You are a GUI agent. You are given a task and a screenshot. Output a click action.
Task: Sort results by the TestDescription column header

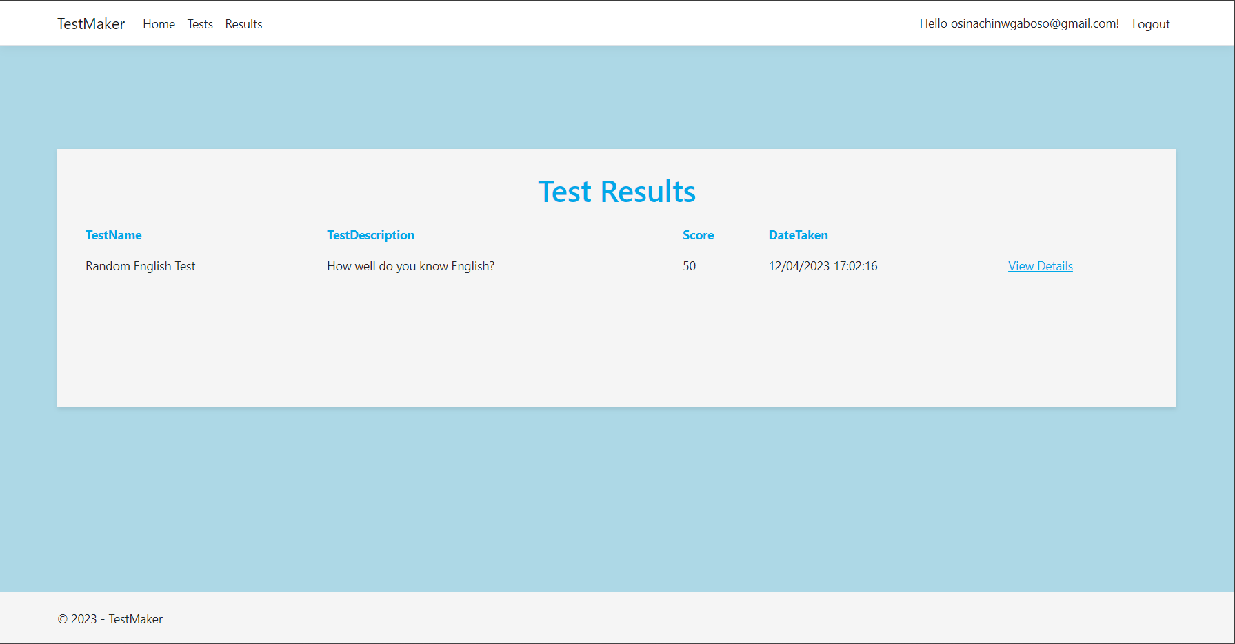pos(370,235)
